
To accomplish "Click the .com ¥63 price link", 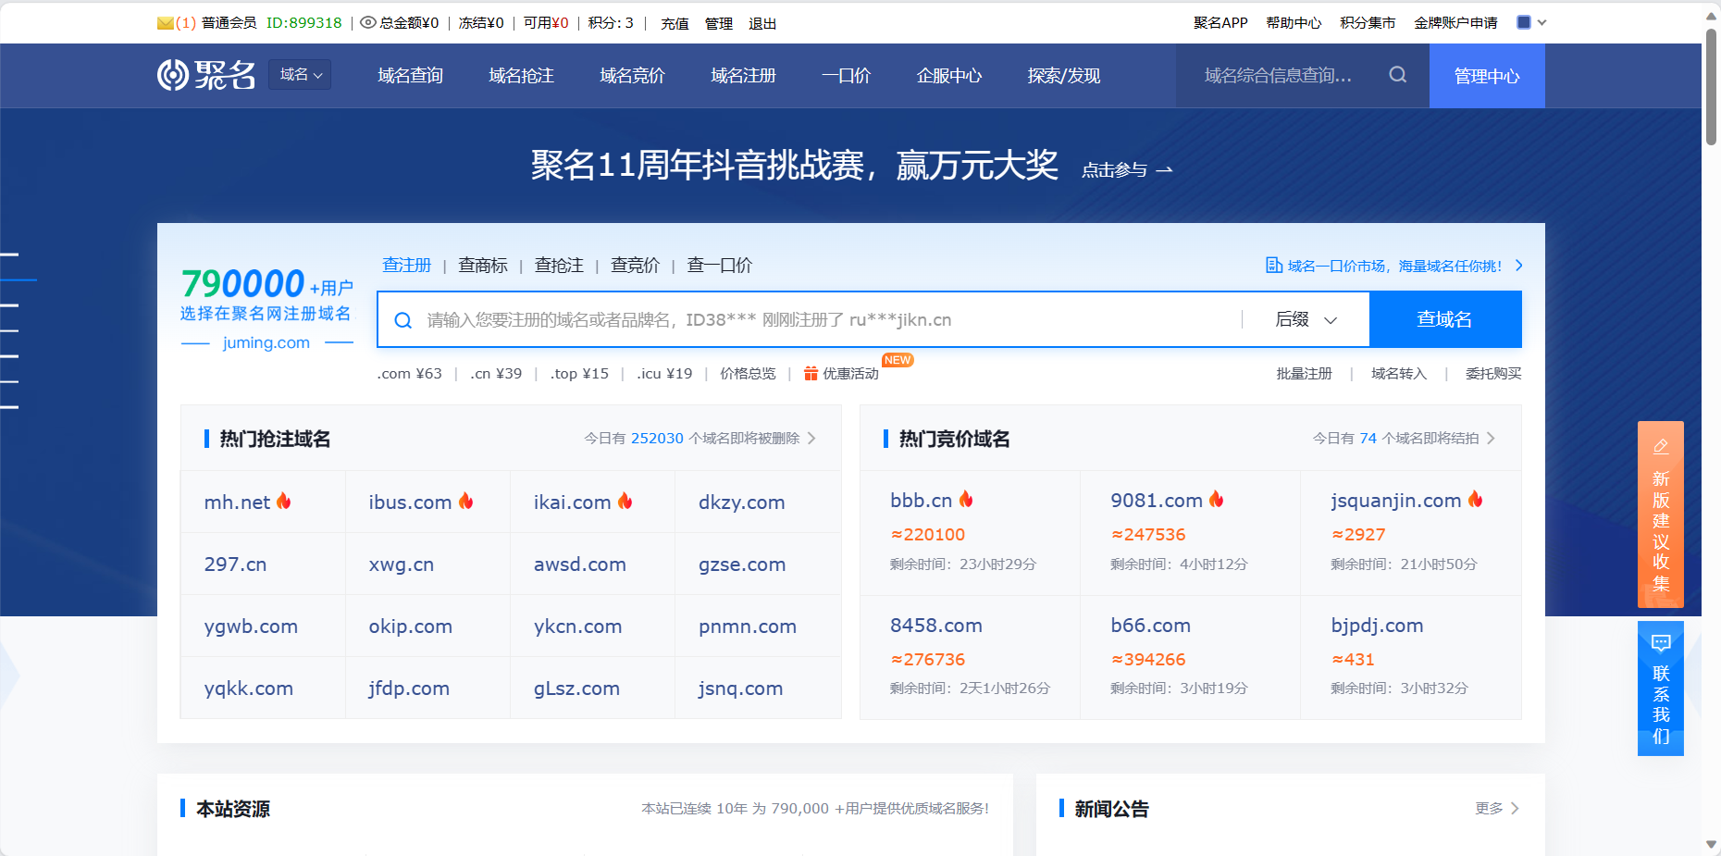I will (409, 373).
